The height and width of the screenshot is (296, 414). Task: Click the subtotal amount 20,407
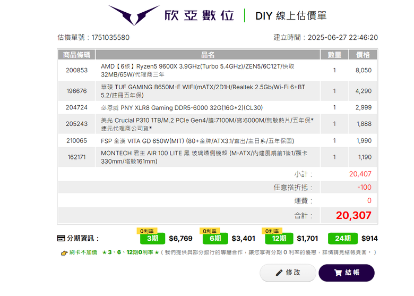tap(360, 174)
